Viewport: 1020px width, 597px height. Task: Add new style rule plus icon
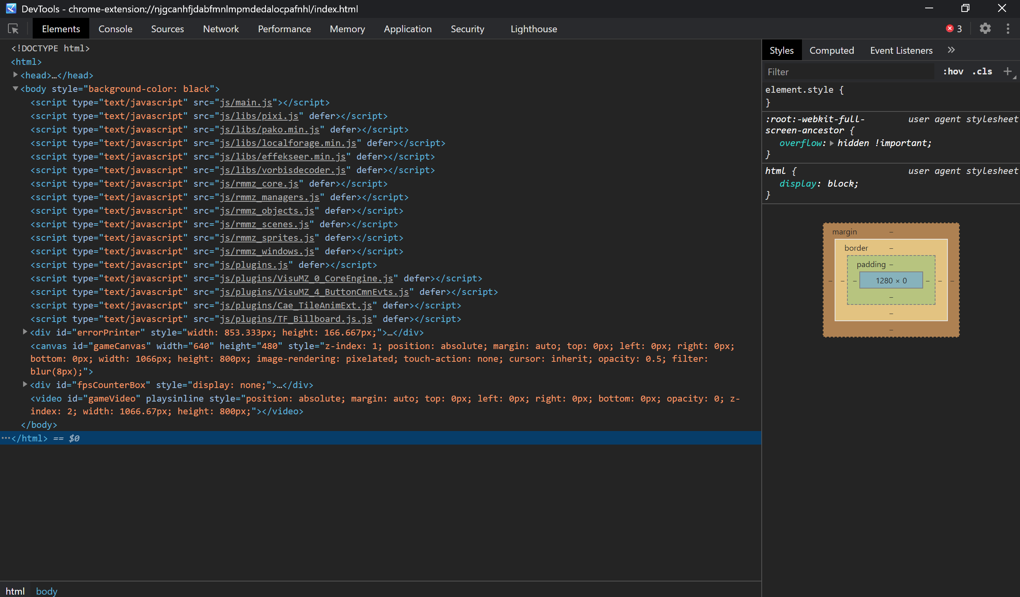click(x=1008, y=72)
